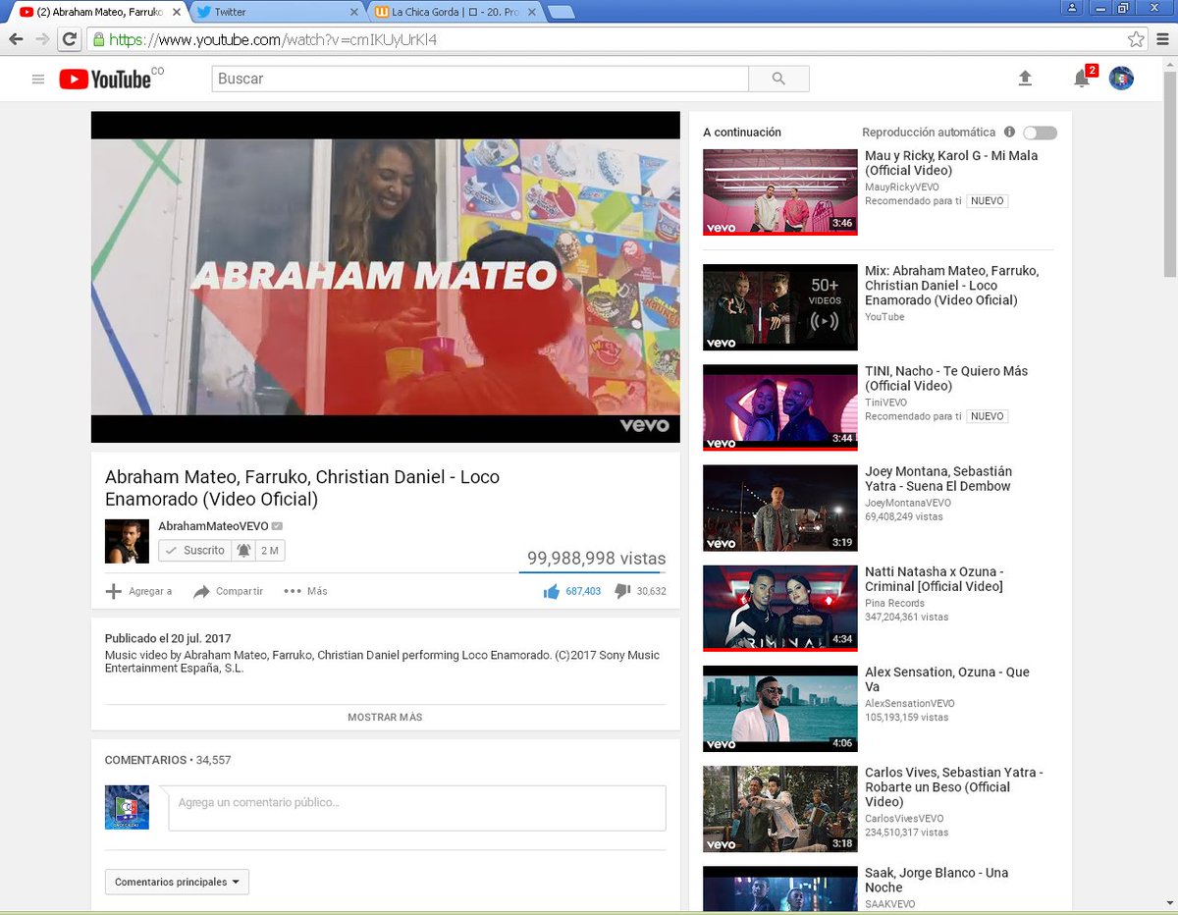Open the upload video icon
1178x915 pixels.
click(1025, 79)
